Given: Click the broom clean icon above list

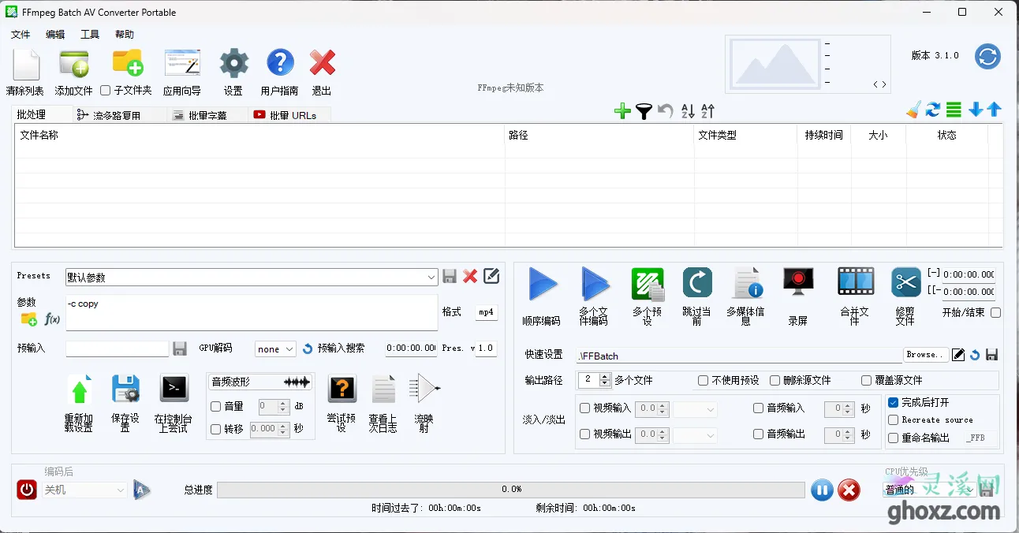Looking at the screenshot, I should (913, 110).
